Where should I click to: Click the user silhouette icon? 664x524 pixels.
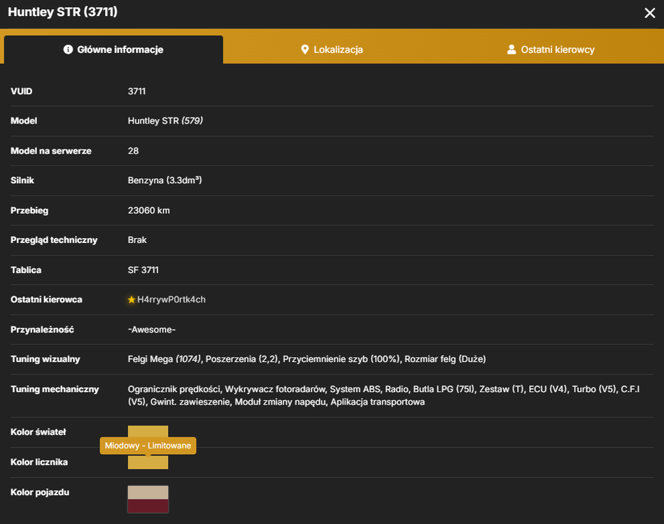point(511,50)
